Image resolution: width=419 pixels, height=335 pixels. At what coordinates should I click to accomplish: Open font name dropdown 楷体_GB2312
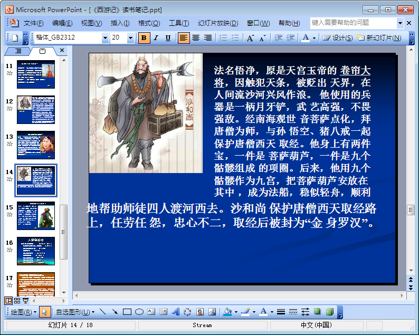pyautogui.click(x=106, y=38)
